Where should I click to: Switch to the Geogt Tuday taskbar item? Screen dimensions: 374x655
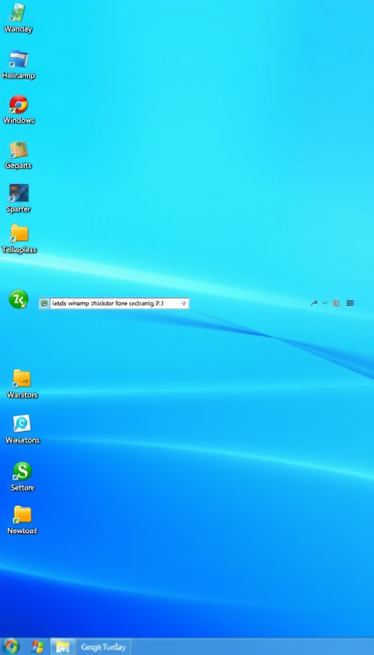click(x=103, y=647)
